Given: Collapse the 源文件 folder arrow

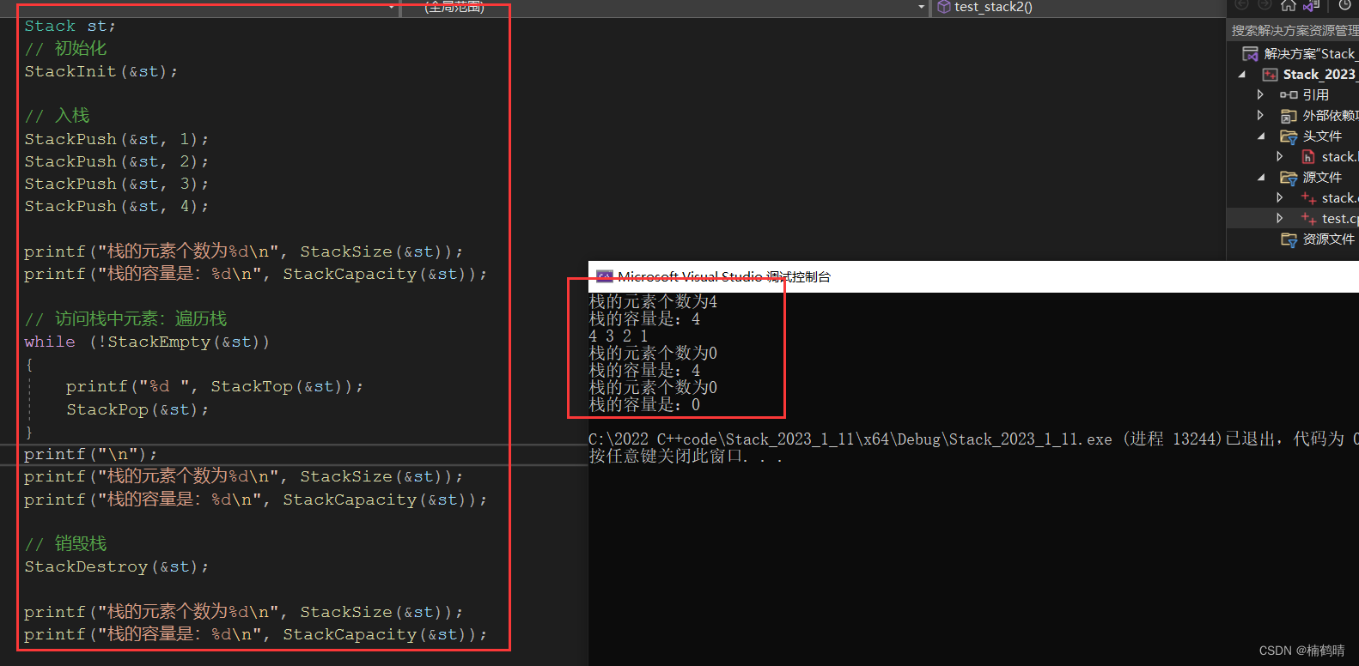Looking at the screenshot, I should pyautogui.click(x=1261, y=178).
